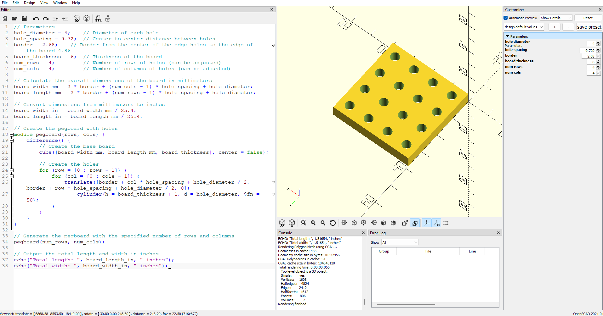Increase hole diameter with the spinner

(x=598, y=42)
